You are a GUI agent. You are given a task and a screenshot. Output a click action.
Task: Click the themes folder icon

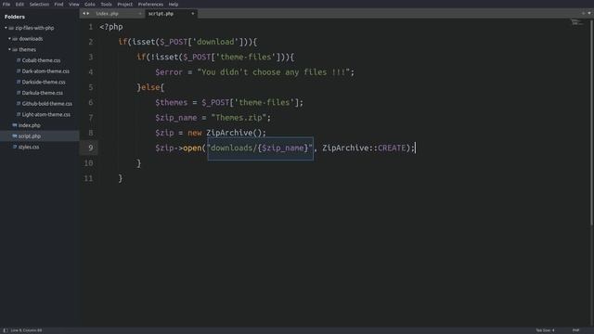[15, 49]
